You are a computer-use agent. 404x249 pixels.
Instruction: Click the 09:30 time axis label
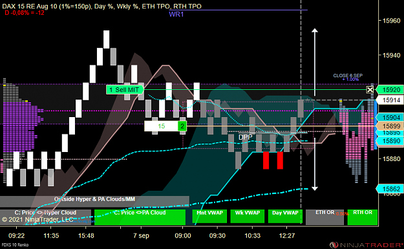point(217,235)
